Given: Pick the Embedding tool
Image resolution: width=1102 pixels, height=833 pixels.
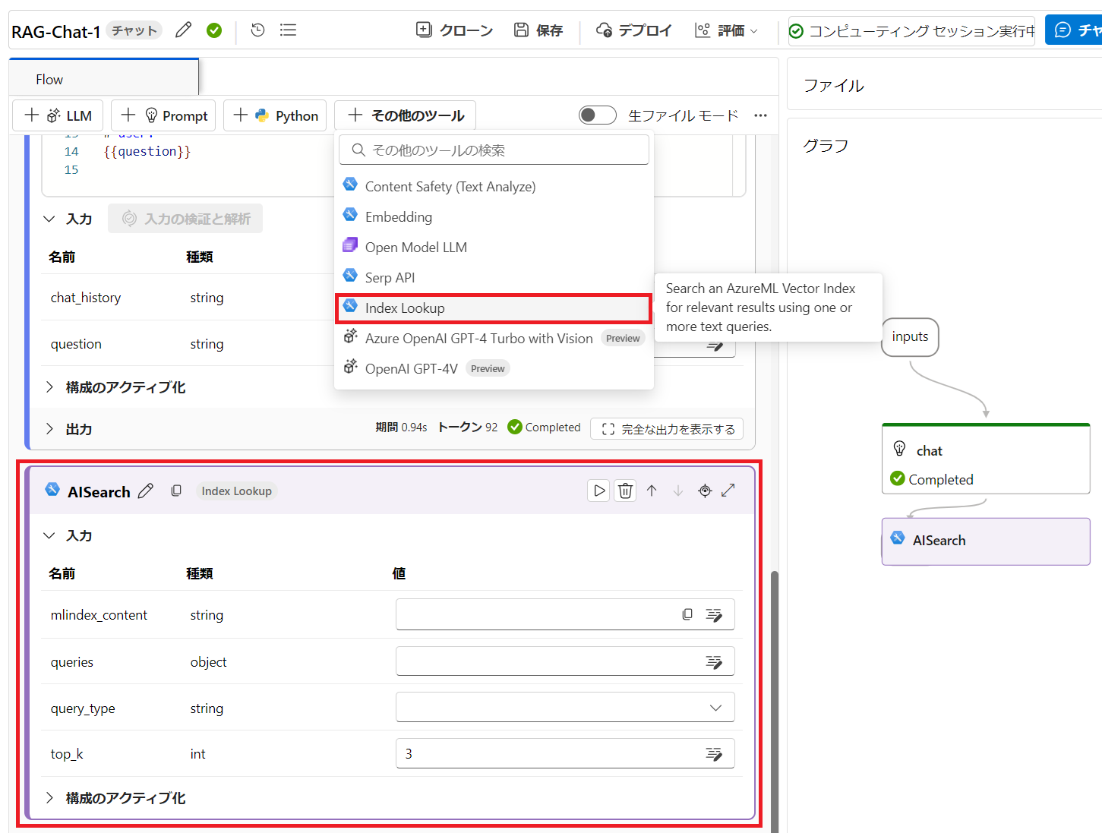Looking at the screenshot, I should tap(494, 217).
